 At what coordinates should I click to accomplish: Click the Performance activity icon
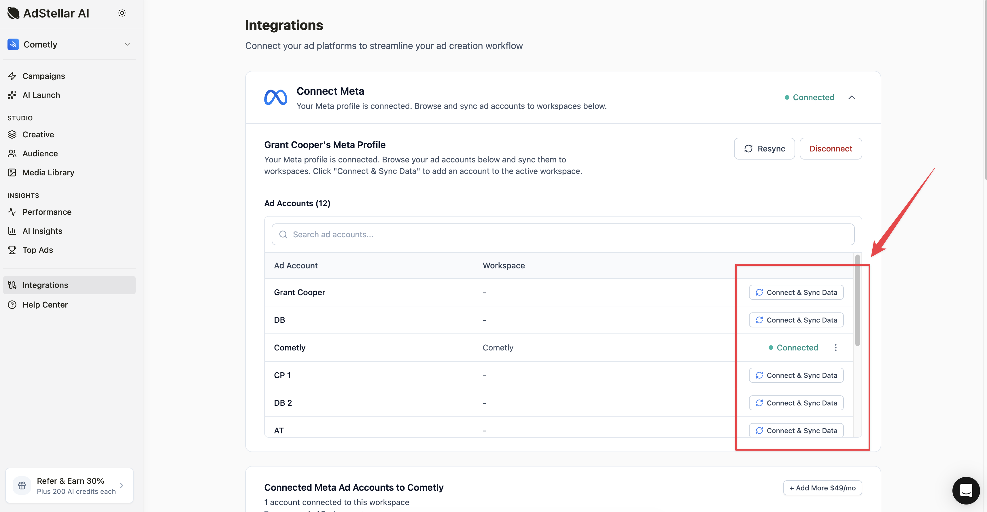coord(12,212)
